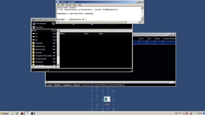This screenshot has width=205, height=115.
Task: Maximize the server window
Action: tap(171, 34)
